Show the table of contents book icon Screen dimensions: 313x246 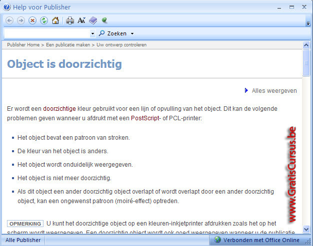click(x=93, y=20)
